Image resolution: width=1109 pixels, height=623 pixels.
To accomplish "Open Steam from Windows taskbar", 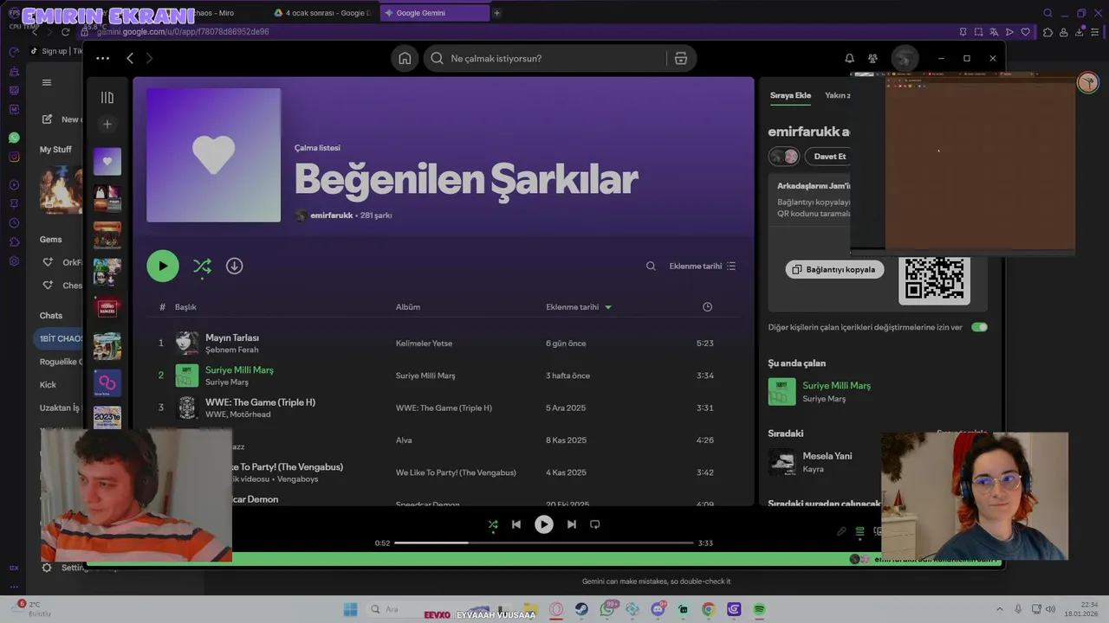I will tap(581, 609).
